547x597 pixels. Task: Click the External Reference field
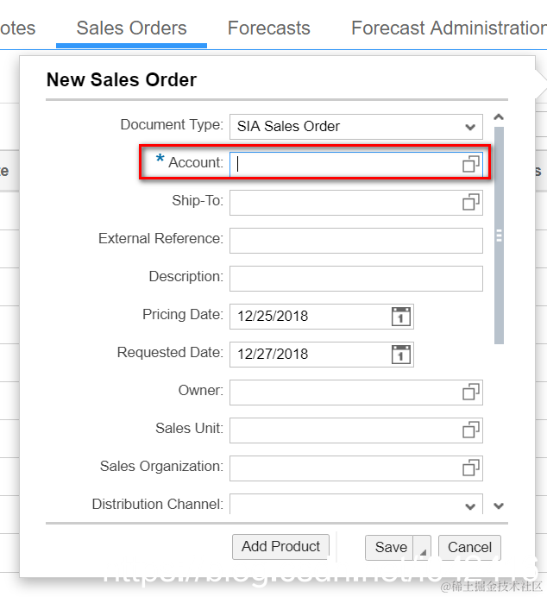coord(356,240)
